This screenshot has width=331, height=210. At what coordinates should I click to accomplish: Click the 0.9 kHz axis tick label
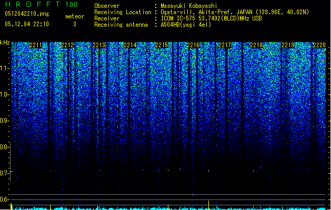[x=5, y=121]
